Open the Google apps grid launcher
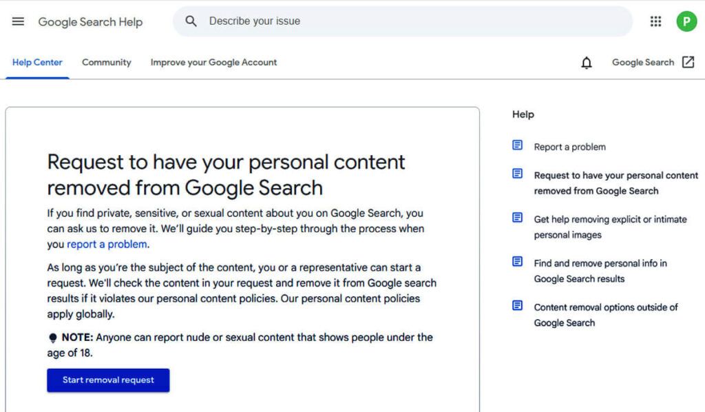Image resolution: width=705 pixels, height=412 pixels. (x=655, y=21)
